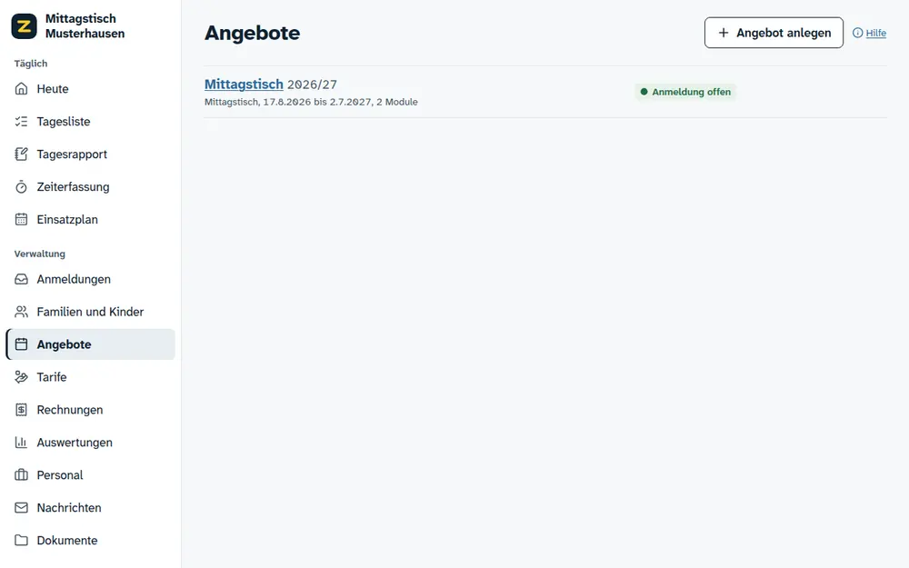
Task: Click the Anmeldungen inbox icon
Action: click(x=22, y=279)
